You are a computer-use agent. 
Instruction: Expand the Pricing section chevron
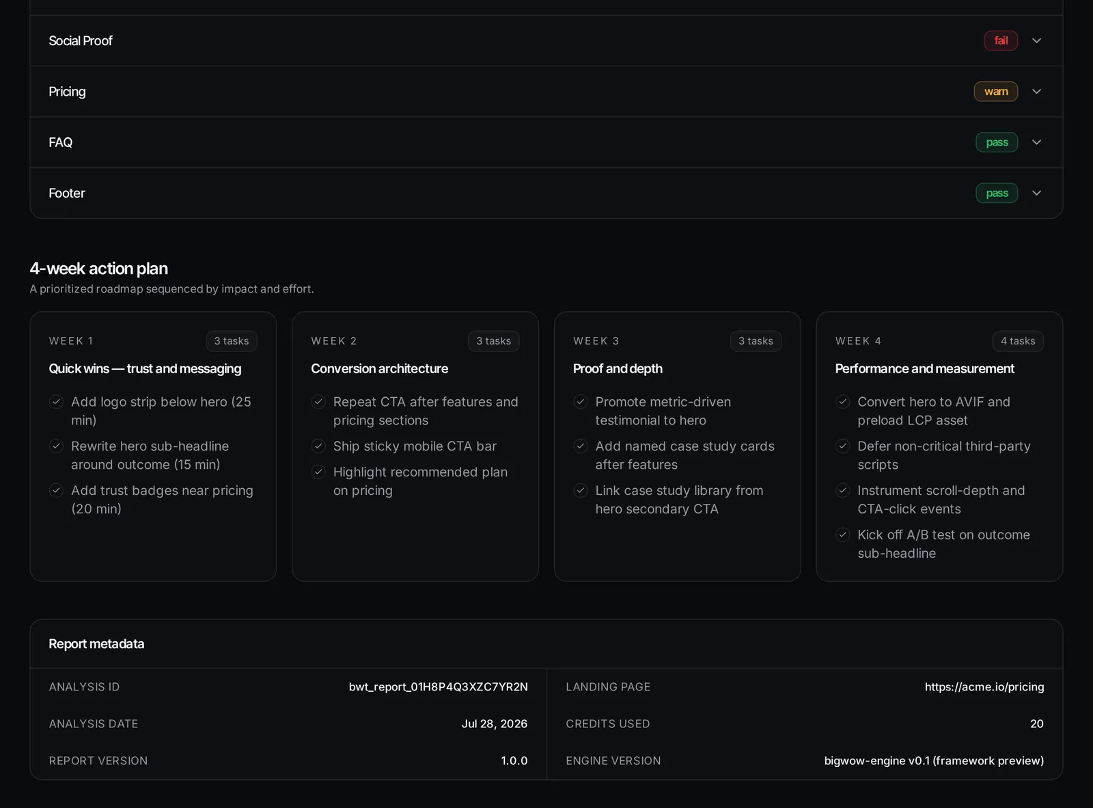pos(1036,92)
